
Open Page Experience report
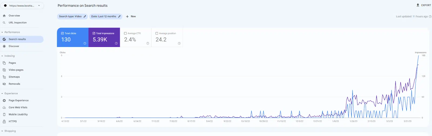[x=18, y=100]
